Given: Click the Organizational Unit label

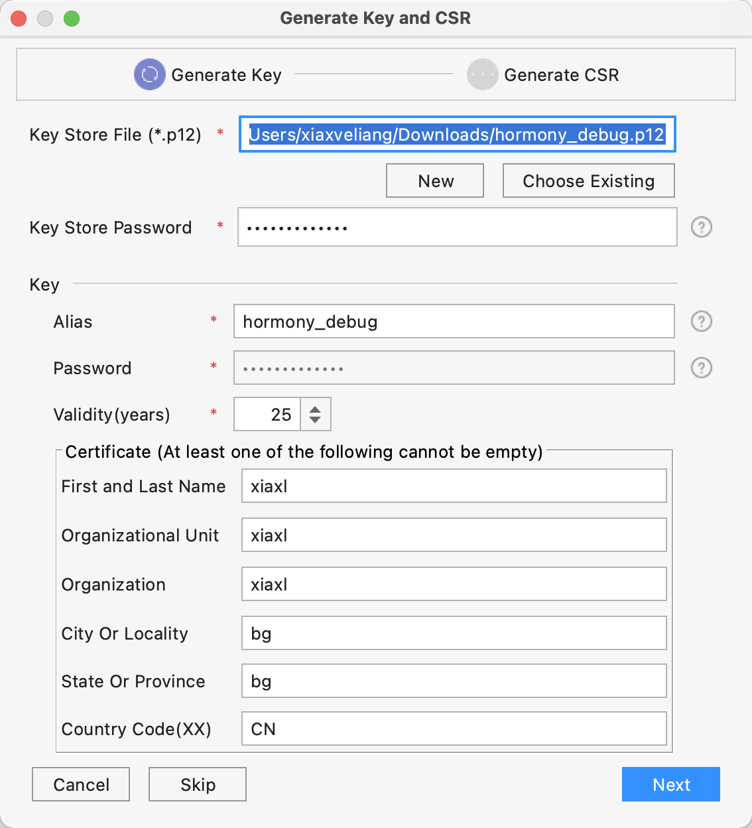Looking at the screenshot, I should coord(140,535).
